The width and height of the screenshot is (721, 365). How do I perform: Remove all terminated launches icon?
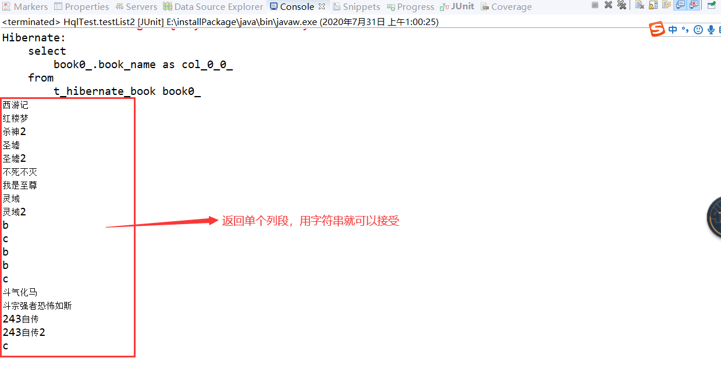[x=622, y=5]
